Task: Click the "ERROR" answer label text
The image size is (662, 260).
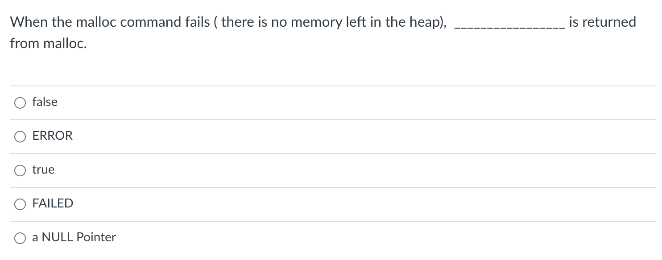Action: [52, 136]
